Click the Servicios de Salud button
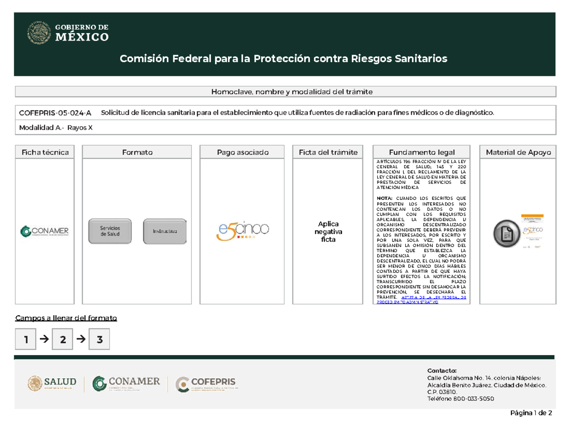 (109, 231)
